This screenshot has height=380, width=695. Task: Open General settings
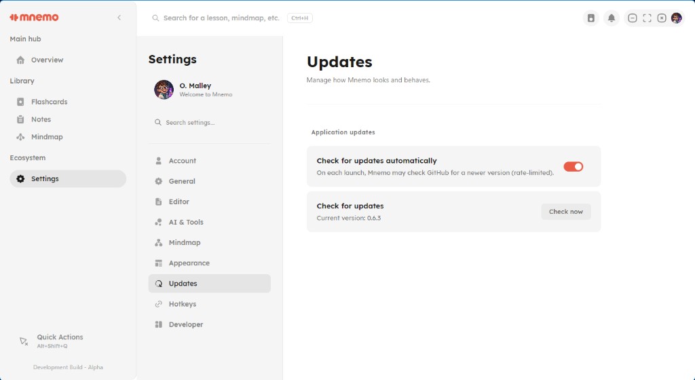click(210, 181)
